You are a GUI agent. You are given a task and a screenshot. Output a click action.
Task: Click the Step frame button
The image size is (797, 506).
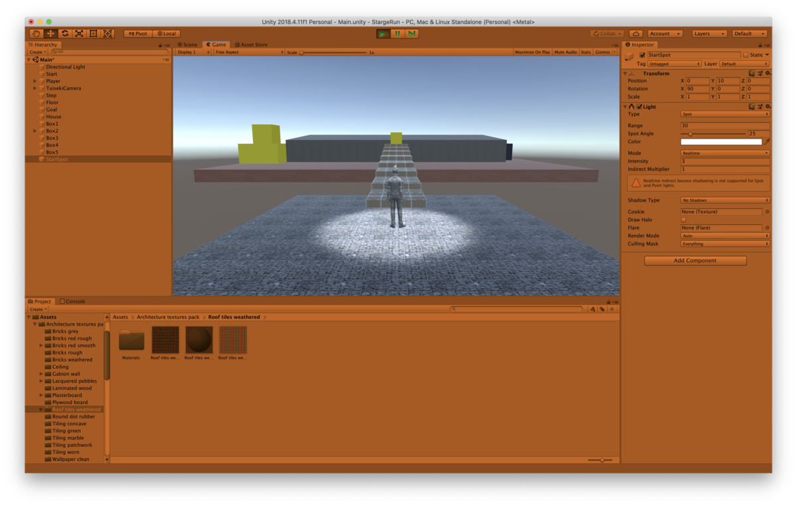click(412, 33)
